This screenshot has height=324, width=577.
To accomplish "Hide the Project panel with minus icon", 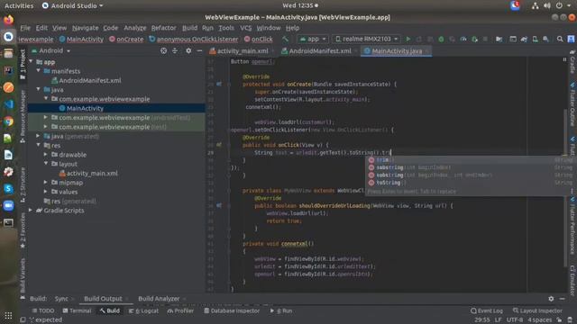I will (199, 50).
